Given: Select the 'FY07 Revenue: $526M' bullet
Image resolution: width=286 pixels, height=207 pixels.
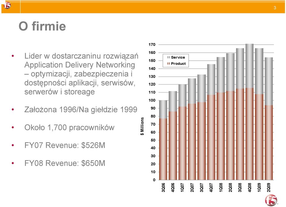Looking at the screenshot, I should coord(65,145).
